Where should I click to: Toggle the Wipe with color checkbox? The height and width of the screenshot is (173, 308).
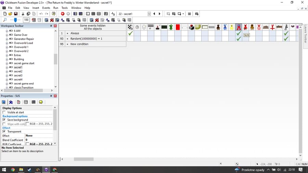4,124
